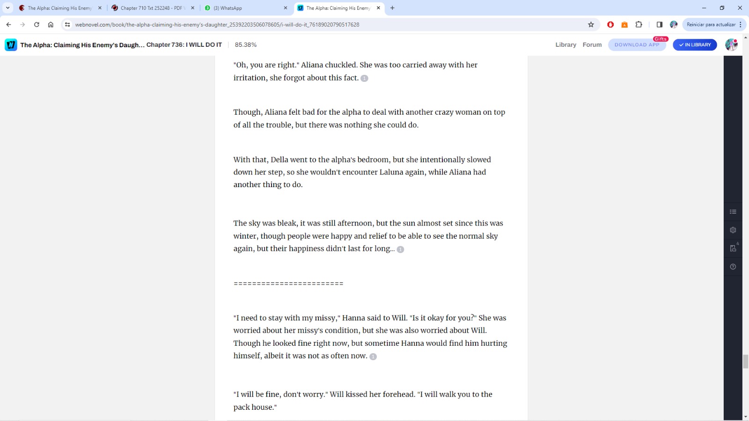Open paragraph comment bubble after 'this fact.'
This screenshot has width=749, height=421.
364,79
